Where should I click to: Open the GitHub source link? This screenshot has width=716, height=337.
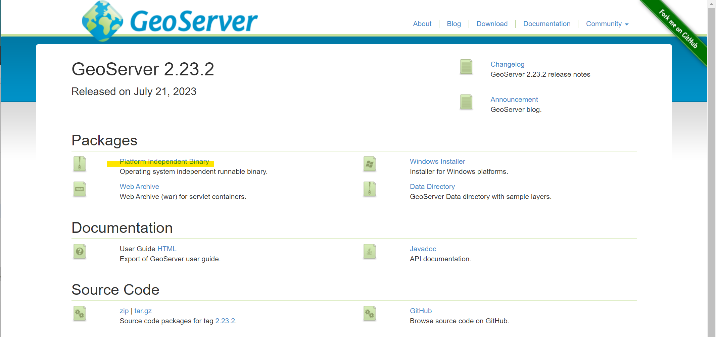click(421, 311)
